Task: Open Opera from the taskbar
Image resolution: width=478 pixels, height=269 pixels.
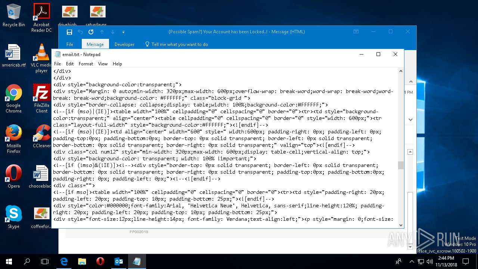Action: [100, 262]
